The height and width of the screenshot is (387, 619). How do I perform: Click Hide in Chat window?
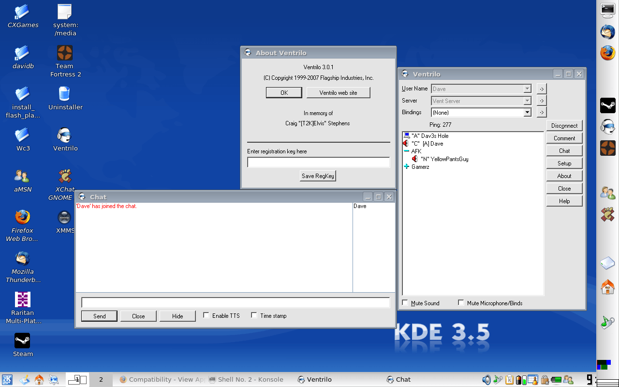coord(177,316)
